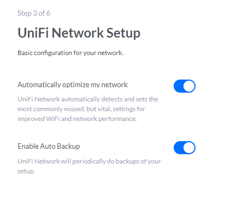Click the word "UniFi" in the page title
Viewport: 231px width, 200px height.
click(x=33, y=33)
